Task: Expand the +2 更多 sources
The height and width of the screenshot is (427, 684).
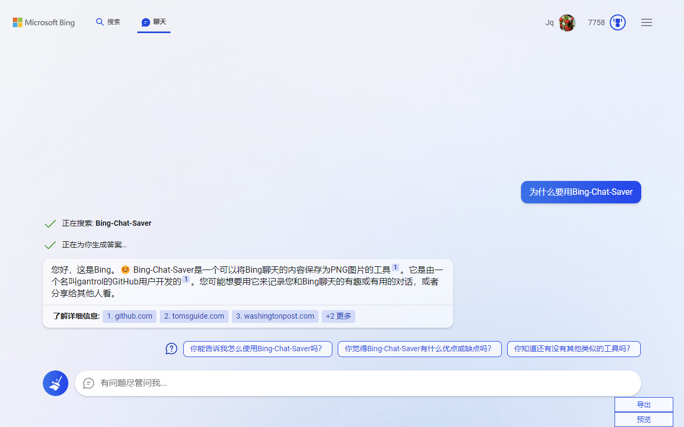Action: (x=338, y=316)
